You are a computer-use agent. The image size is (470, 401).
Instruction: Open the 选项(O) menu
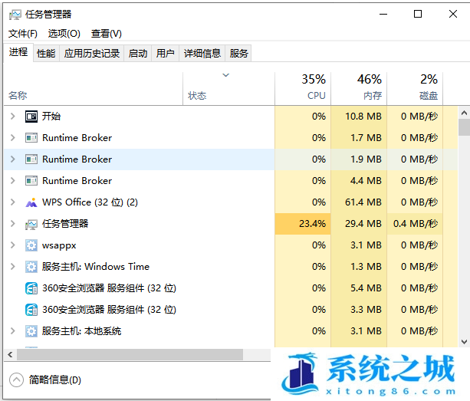pos(64,34)
